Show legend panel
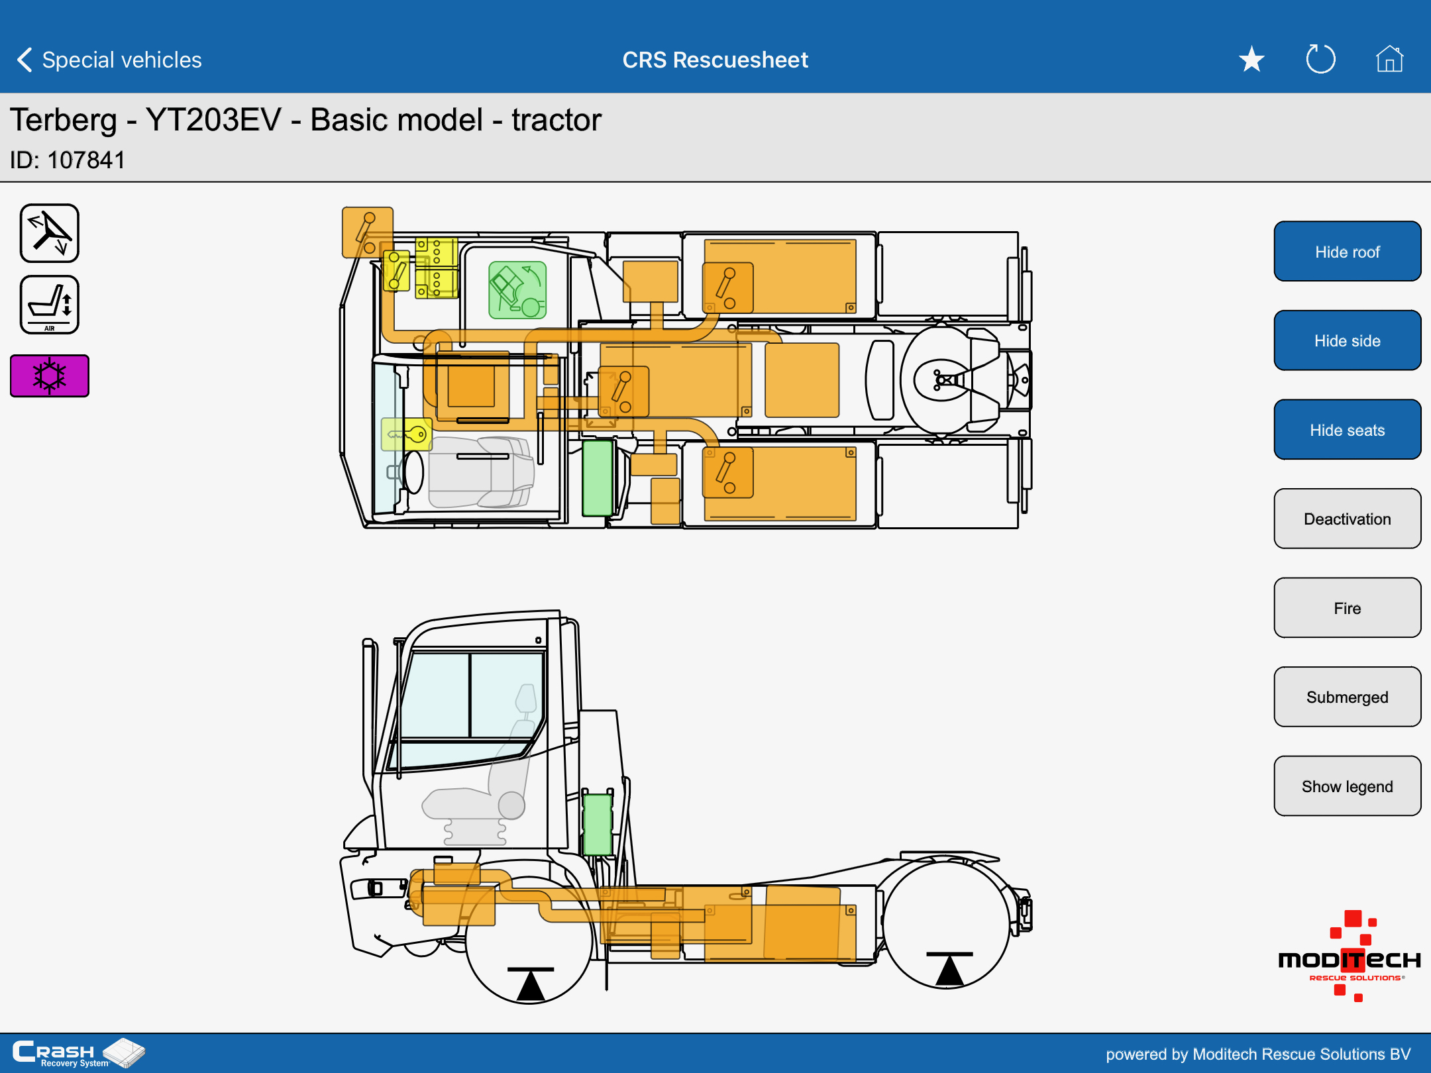Viewport: 1431px width, 1073px height. pyautogui.click(x=1347, y=786)
